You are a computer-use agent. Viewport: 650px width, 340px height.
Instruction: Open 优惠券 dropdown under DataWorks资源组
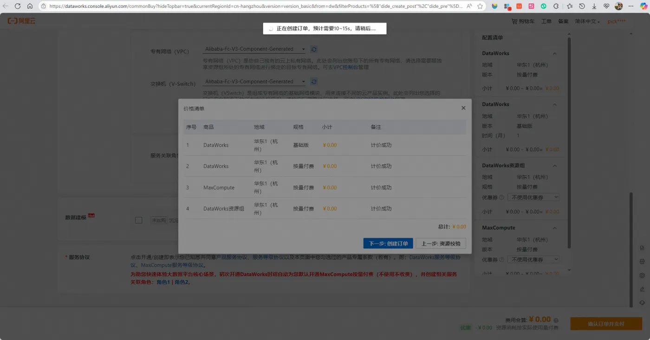[533, 197]
